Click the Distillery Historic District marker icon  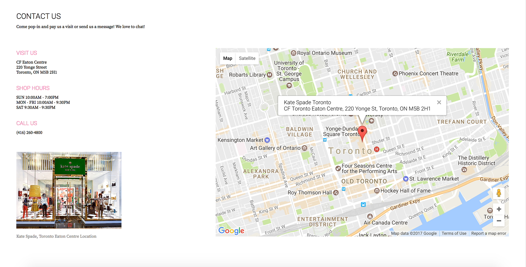coord(464,170)
